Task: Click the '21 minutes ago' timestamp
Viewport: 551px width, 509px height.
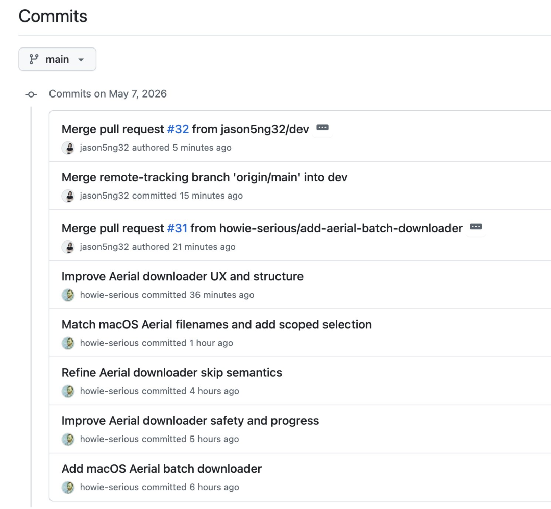Action: coord(204,247)
